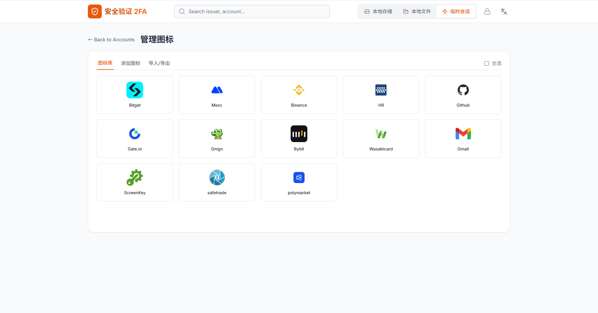The width and height of the screenshot is (598, 313).
Task: Select the ScreenKey icon card
Action: pos(134,182)
